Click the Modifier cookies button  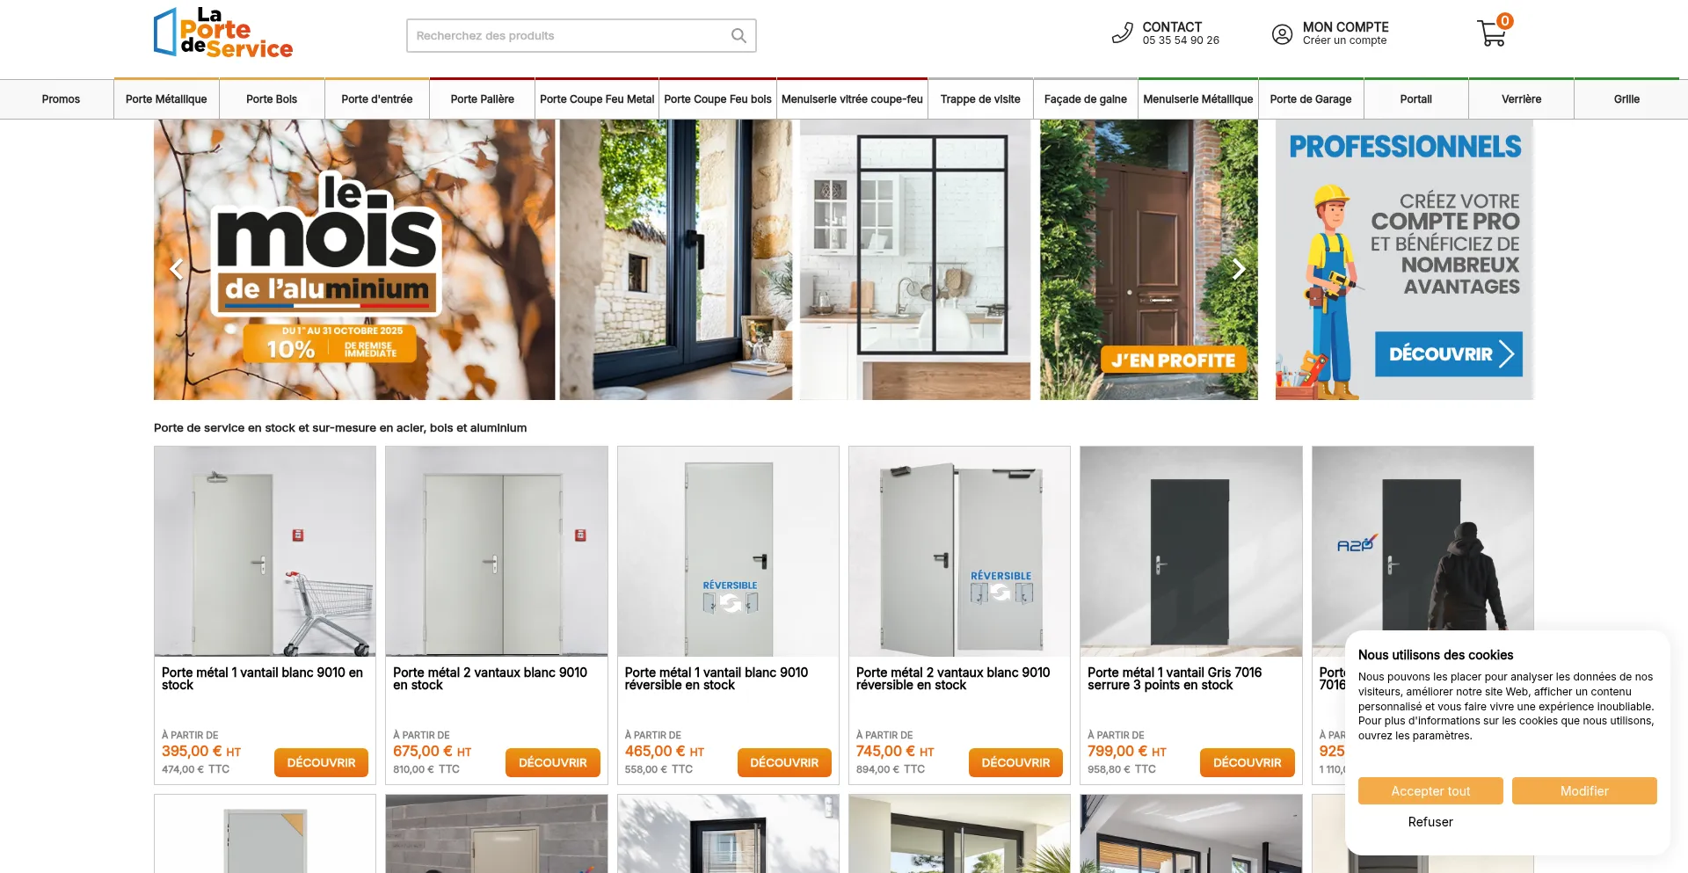pyautogui.click(x=1584, y=791)
